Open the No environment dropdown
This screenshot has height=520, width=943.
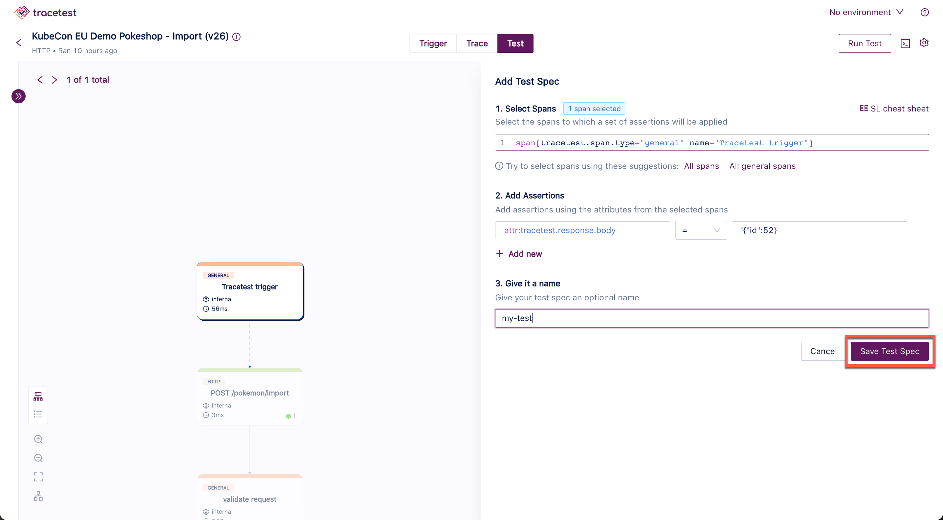(x=866, y=12)
